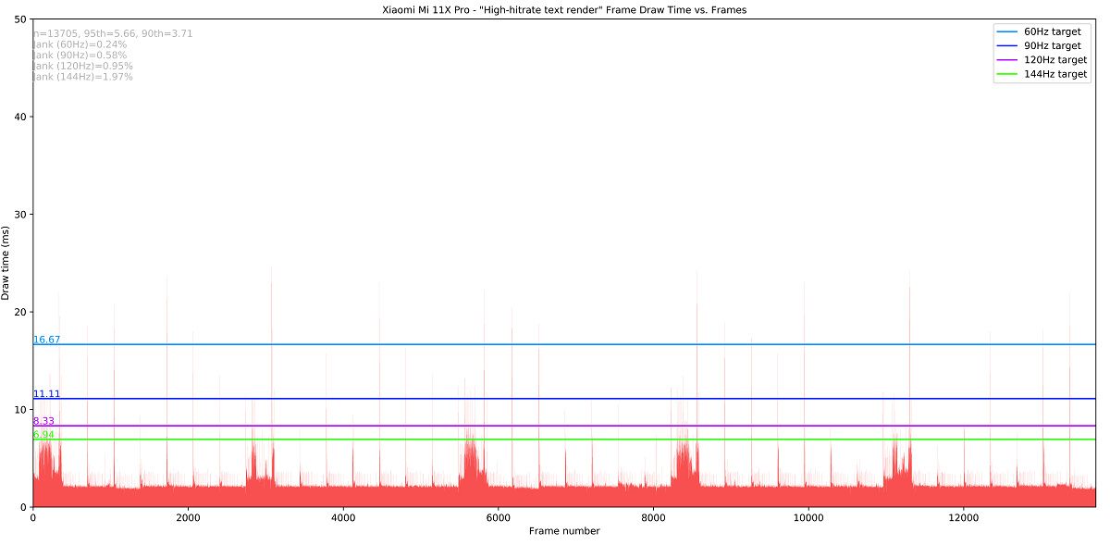The width and height of the screenshot is (1110, 545).
Task: Click the "Draw time (ms)" y-axis label
Action: tap(6, 263)
